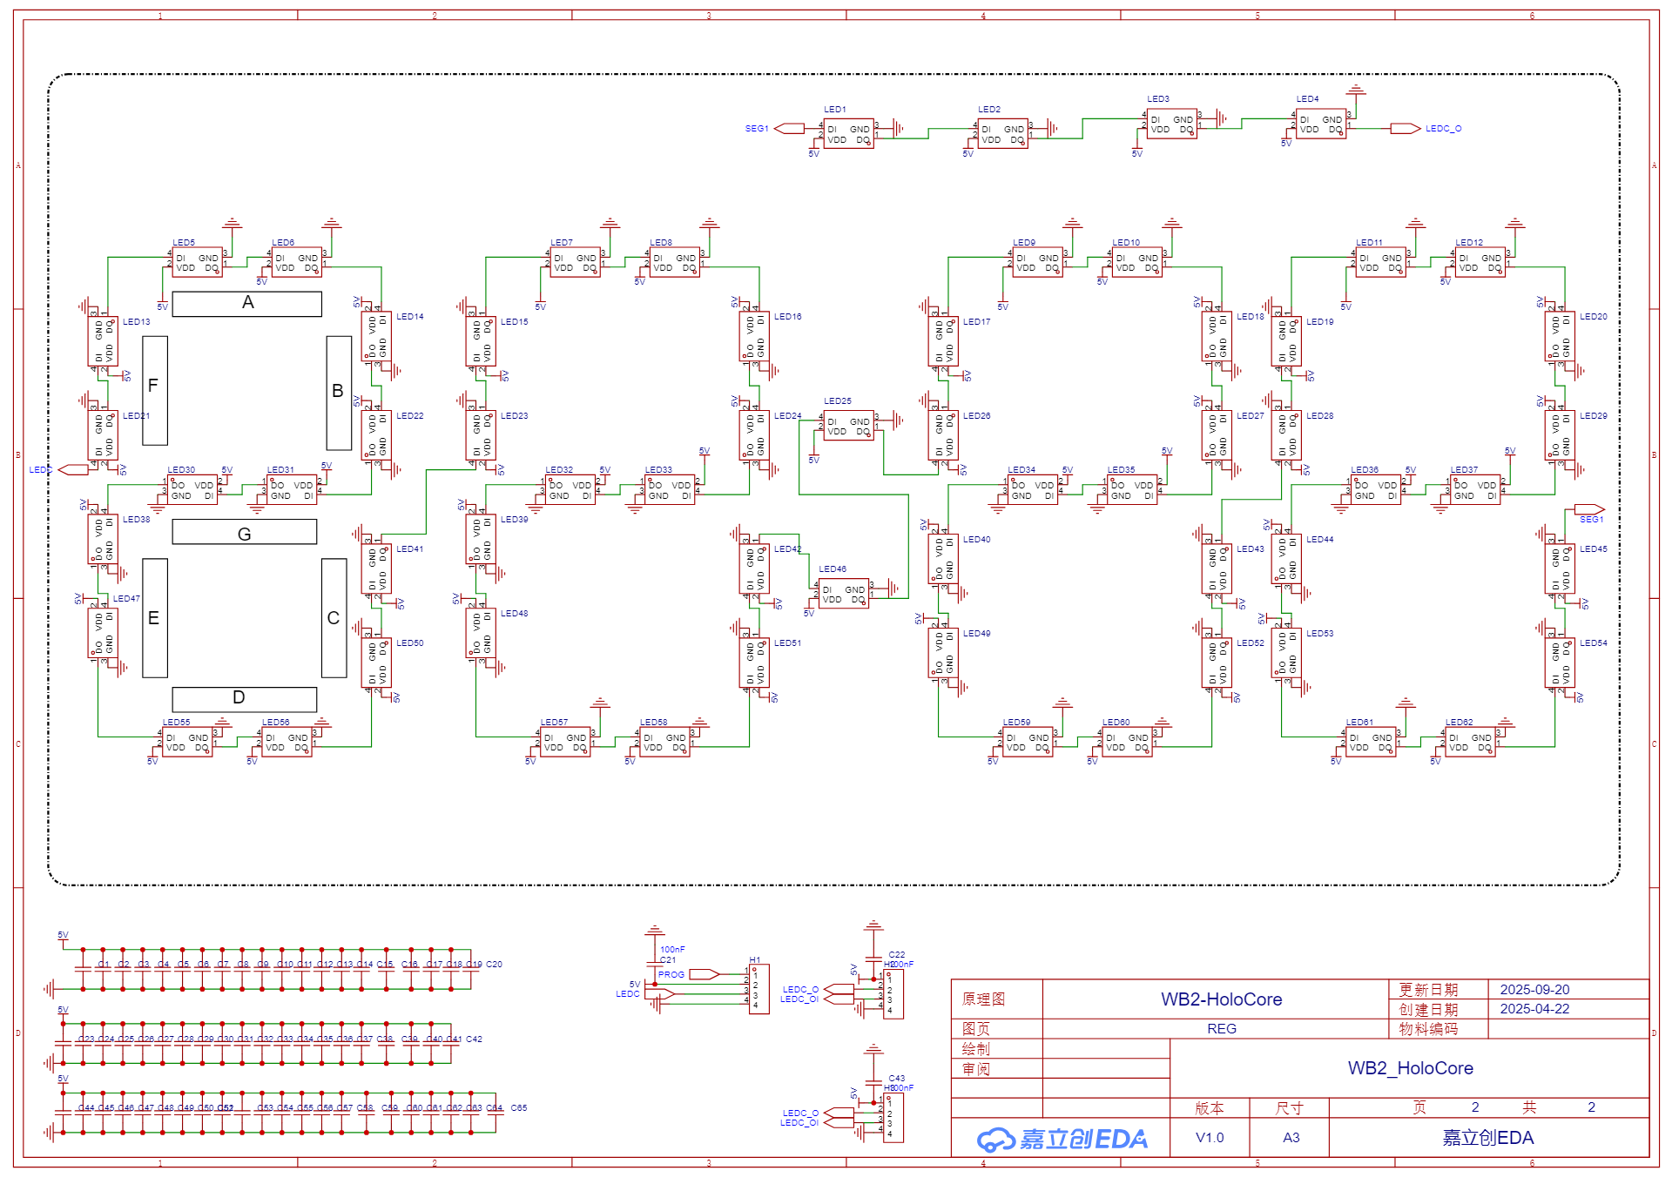The image size is (1672, 1184).
Task: Select the PROG net port symbol
Action: pos(704,974)
